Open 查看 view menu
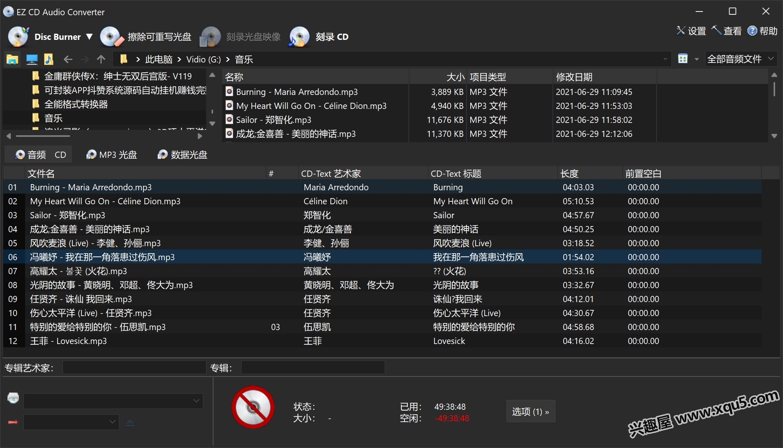 [x=727, y=31]
